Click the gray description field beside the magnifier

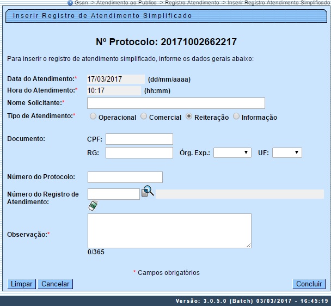click(x=240, y=194)
